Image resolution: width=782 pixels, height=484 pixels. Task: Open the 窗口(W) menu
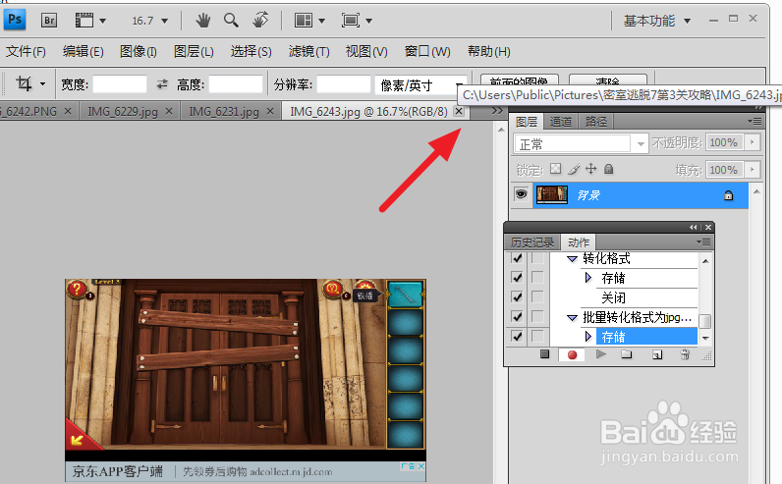point(427,51)
